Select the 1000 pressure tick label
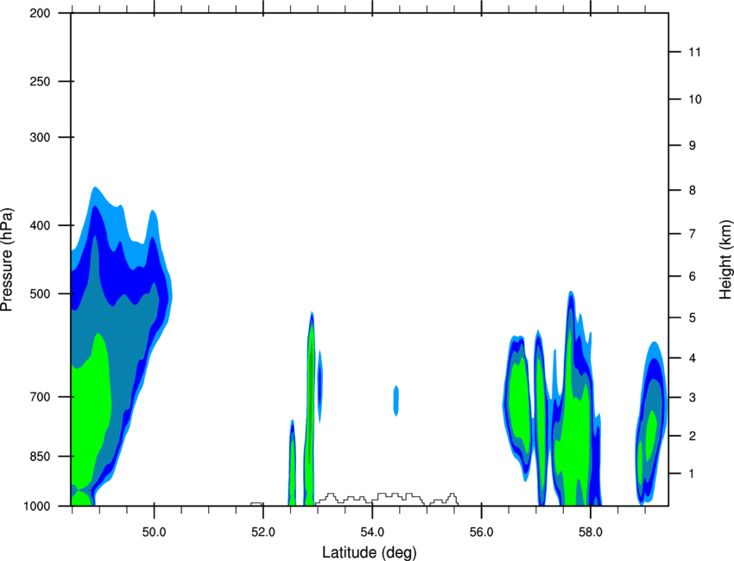The height and width of the screenshot is (561, 734). (36, 506)
